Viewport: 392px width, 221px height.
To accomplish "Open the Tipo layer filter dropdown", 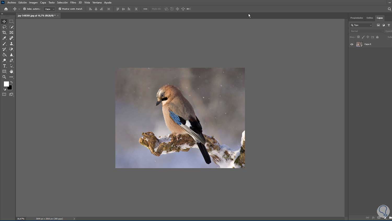I will pyautogui.click(x=361, y=25).
